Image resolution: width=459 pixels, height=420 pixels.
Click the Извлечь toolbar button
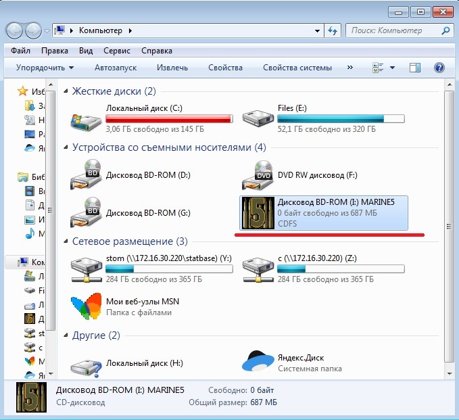172,68
